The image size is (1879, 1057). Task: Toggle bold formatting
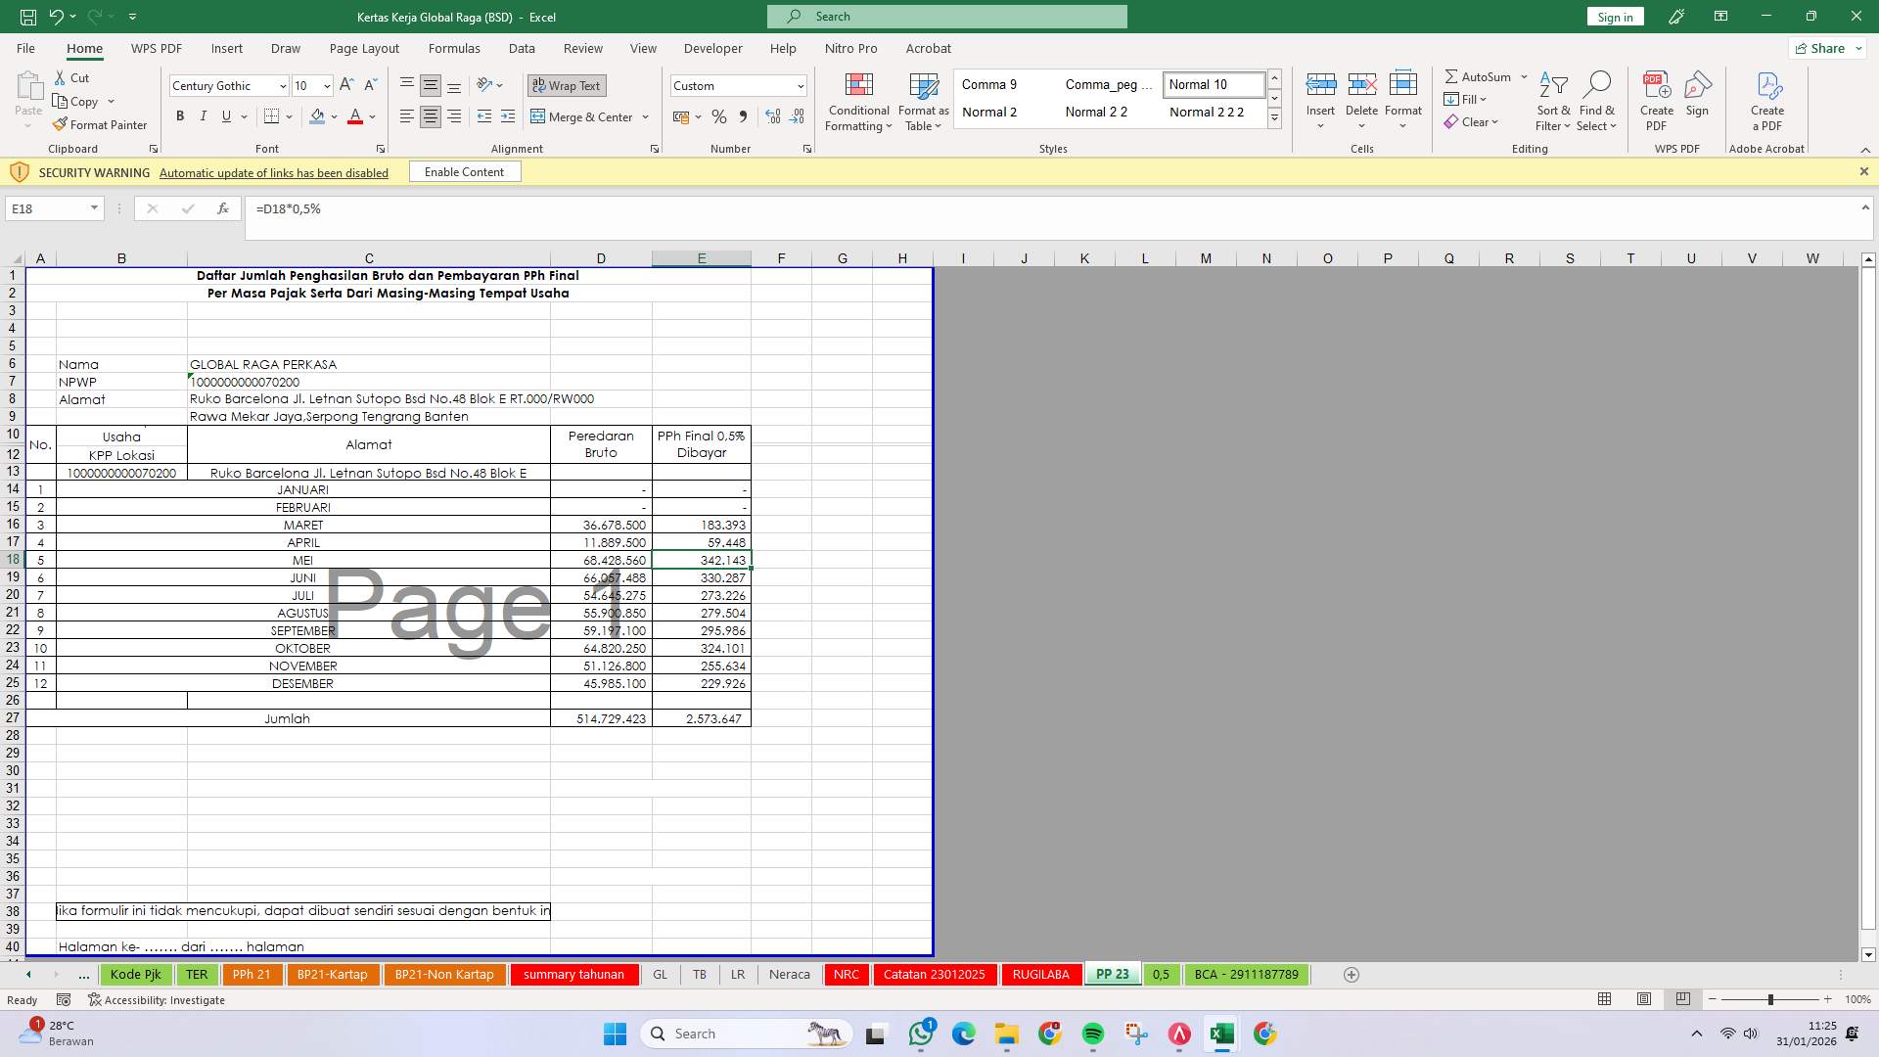coord(180,115)
